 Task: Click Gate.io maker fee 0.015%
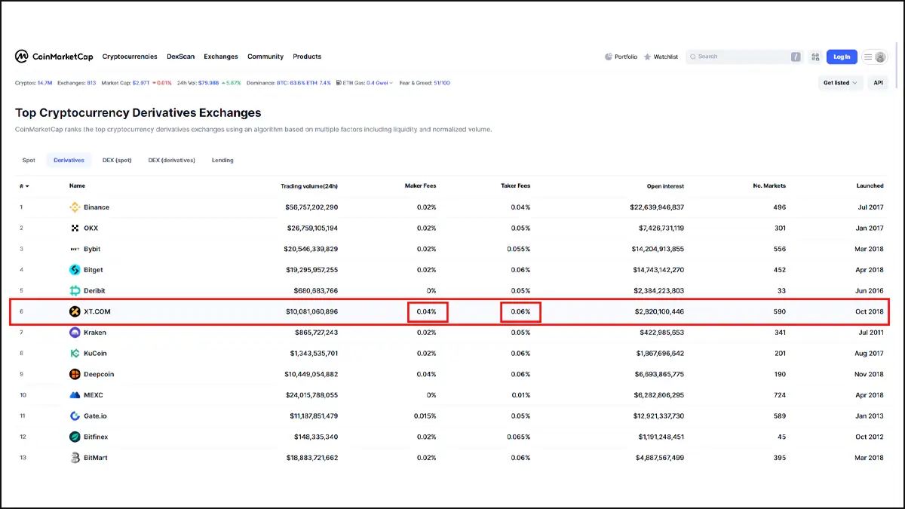click(424, 415)
